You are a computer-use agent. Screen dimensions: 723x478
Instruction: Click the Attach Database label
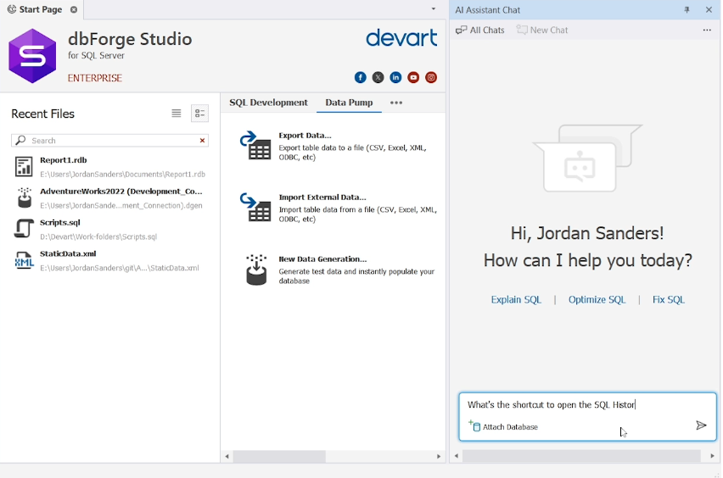click(x=510, y=427)
